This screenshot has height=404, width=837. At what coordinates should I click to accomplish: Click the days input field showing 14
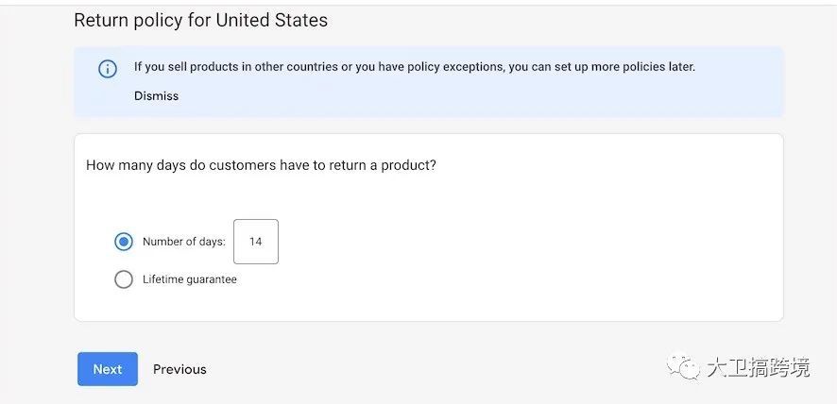(256, 242)
